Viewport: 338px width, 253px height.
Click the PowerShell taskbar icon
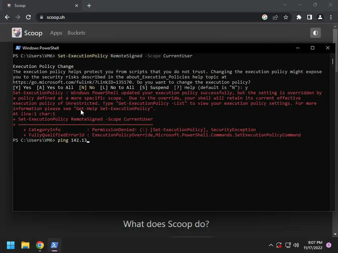tap(54, 245)
